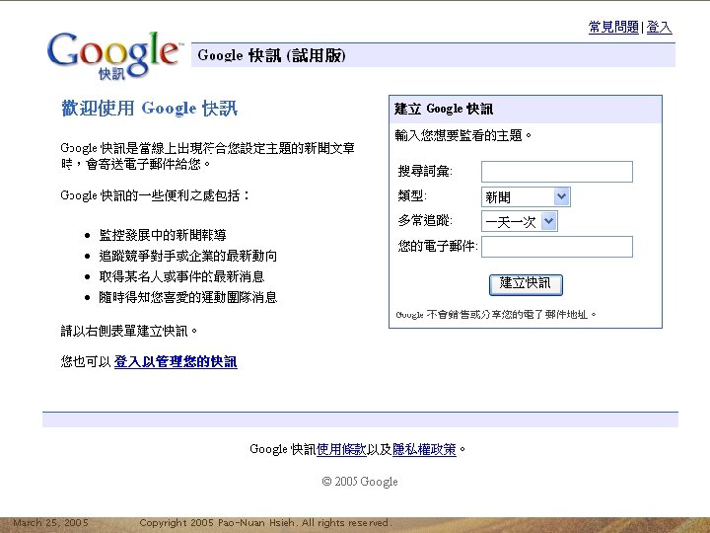The height and width of the screenshot is (533, 710).
Task: Click the bullet 追蹤競爭對手或企業的最新動向
Action: 188,256
